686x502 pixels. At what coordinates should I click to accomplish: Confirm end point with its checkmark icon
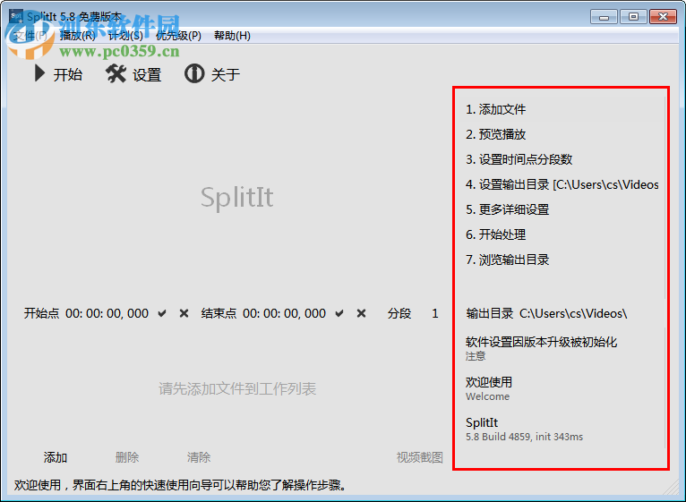[339, 313]
